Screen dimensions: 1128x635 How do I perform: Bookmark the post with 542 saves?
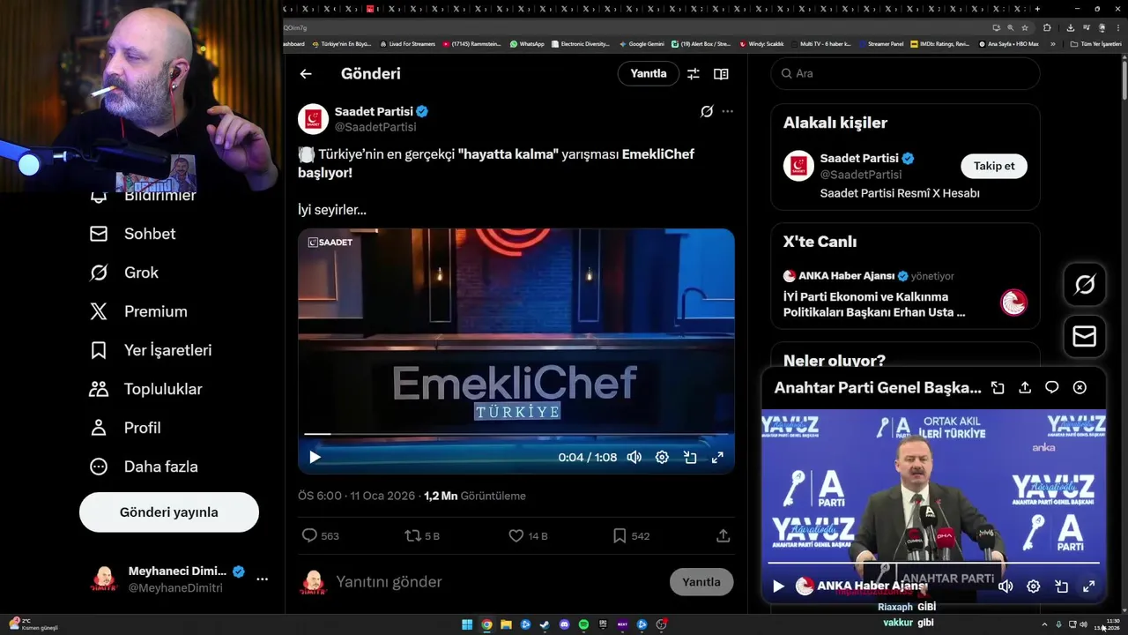coord(631,535)
